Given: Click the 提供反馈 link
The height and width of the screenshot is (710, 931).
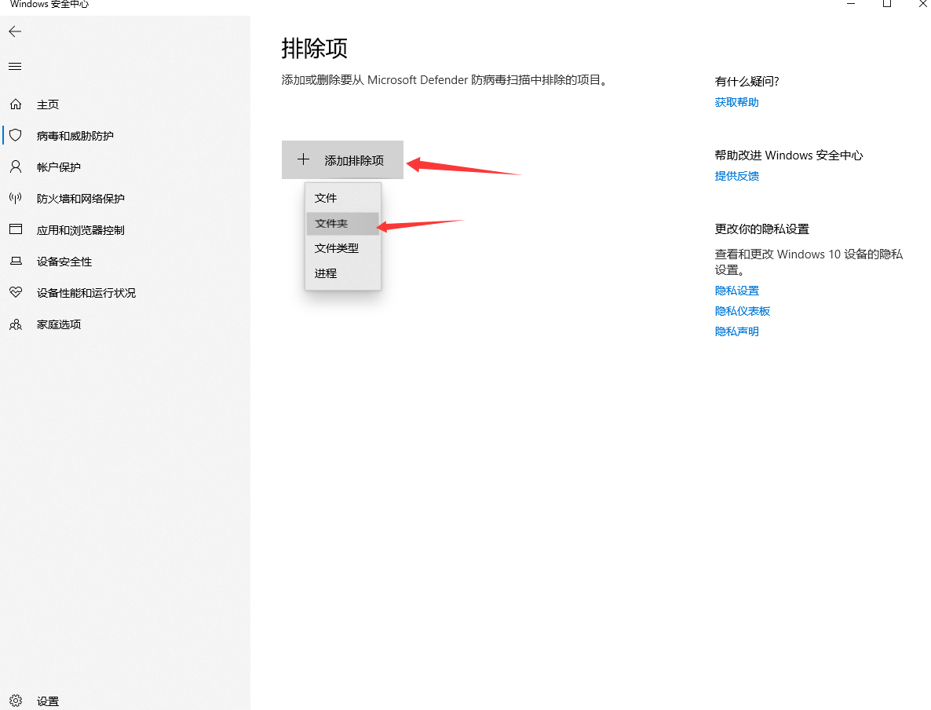Looking at the screenshot, I should [736, 176].
